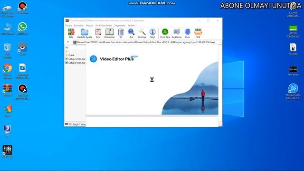This screenshot has height=171, width=304.
Task: Open the YouTube desktop icon
Action: point(293,49)
